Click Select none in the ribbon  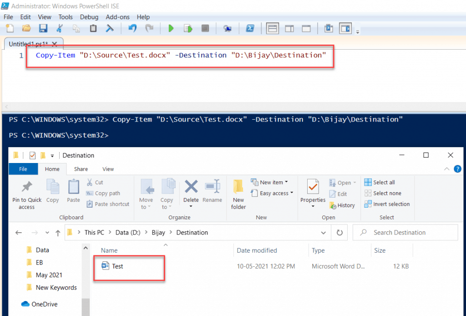pyautogui.click(x=383, y=193)
